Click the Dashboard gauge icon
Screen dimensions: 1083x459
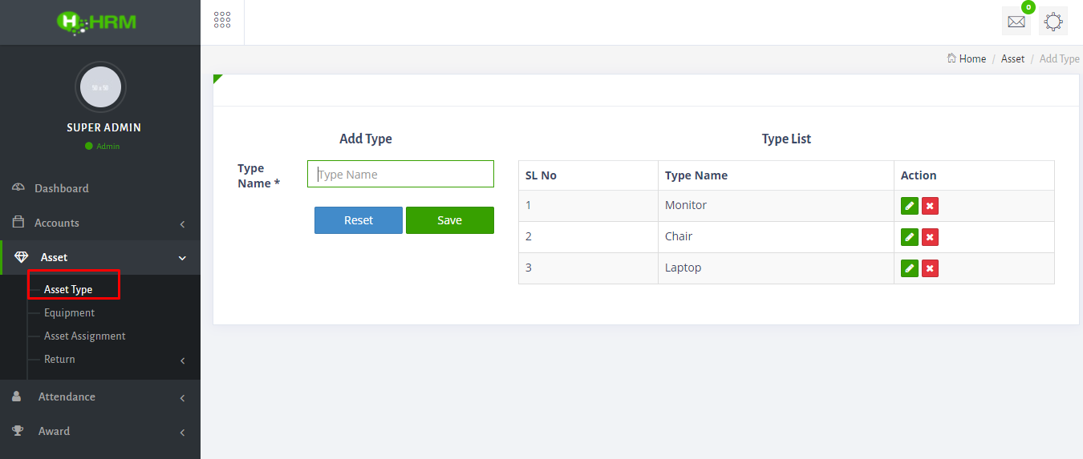pos(18,187)
